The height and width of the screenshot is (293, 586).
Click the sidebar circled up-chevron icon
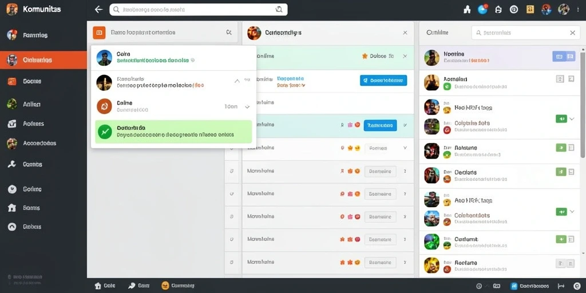point(12,227)
